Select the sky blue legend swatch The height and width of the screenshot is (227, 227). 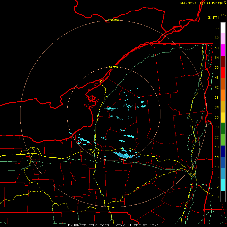click(x=223, y=174)
